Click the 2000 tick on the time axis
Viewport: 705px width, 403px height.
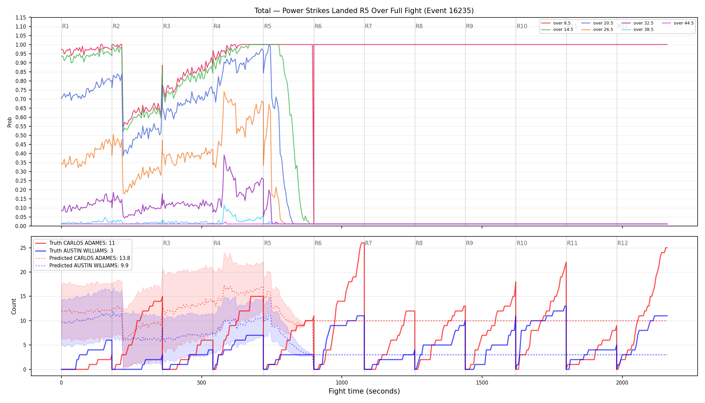(x=622, y=383)
